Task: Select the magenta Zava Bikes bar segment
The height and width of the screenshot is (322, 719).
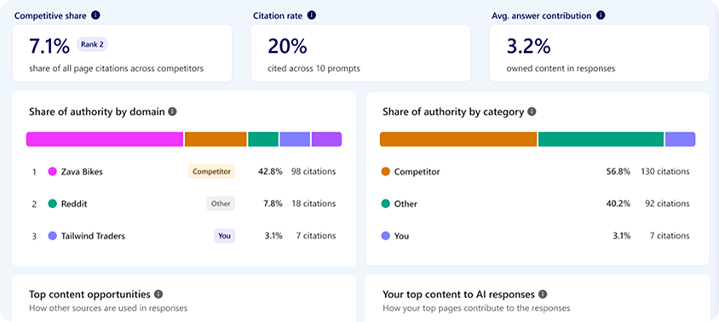Action: coord(105,140)
